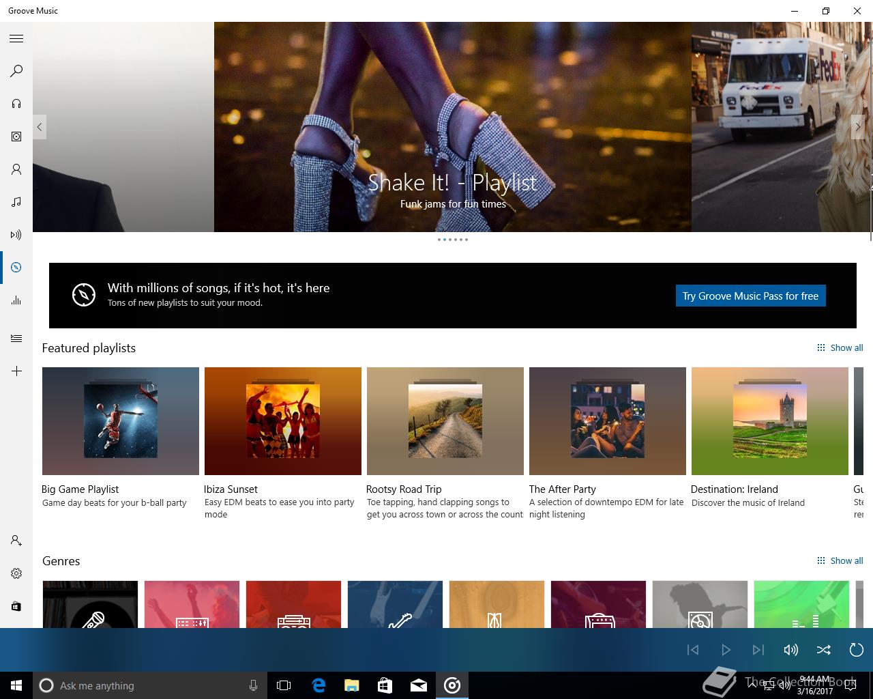This screenshot has width=873, height=699.
Task: Open Task View from taskbar
Action: 284,685
